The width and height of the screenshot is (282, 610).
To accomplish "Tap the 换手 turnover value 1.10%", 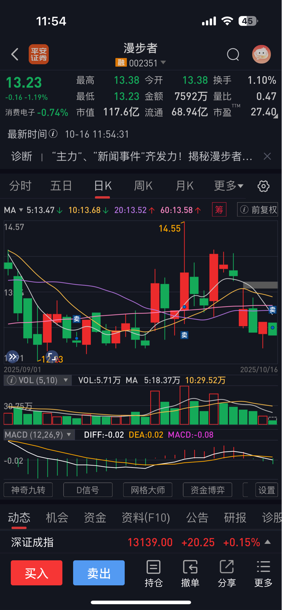I will click(x=262, y=80).
